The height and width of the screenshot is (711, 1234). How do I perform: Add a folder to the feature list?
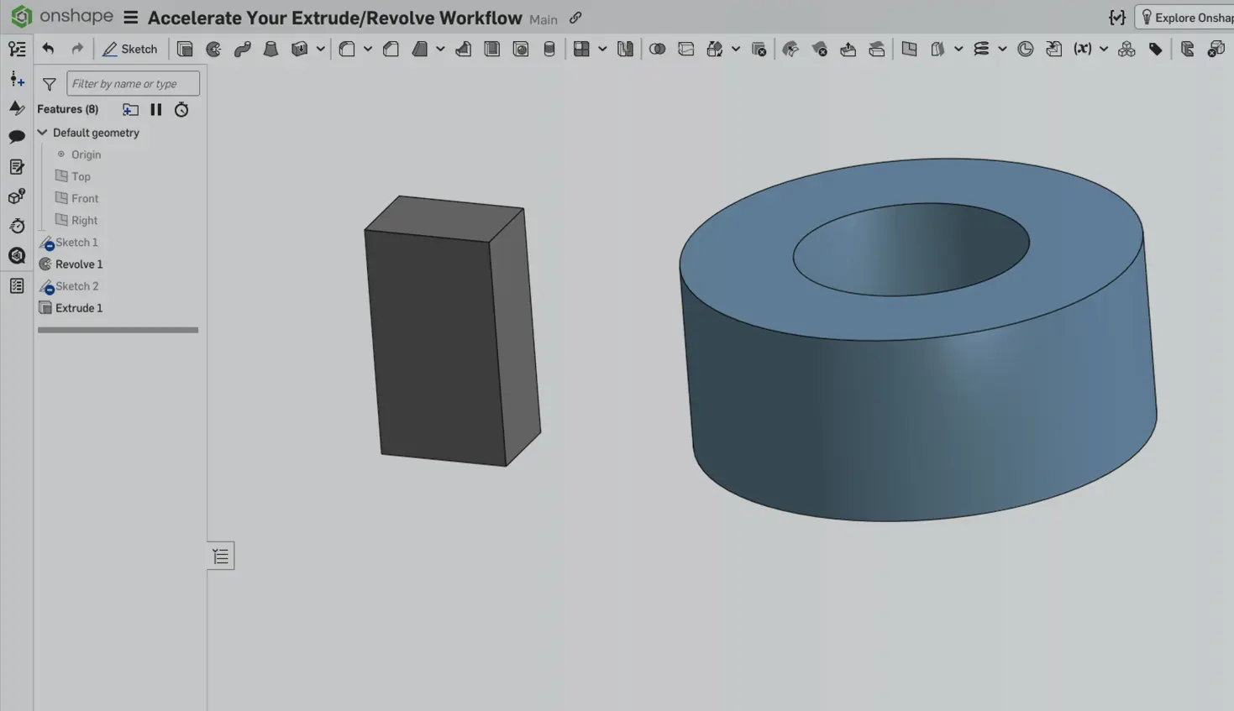(130, 110)
